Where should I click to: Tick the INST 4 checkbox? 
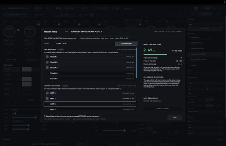click(47, 109)
